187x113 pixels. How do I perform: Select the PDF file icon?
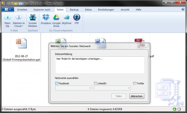coord(140,40)
